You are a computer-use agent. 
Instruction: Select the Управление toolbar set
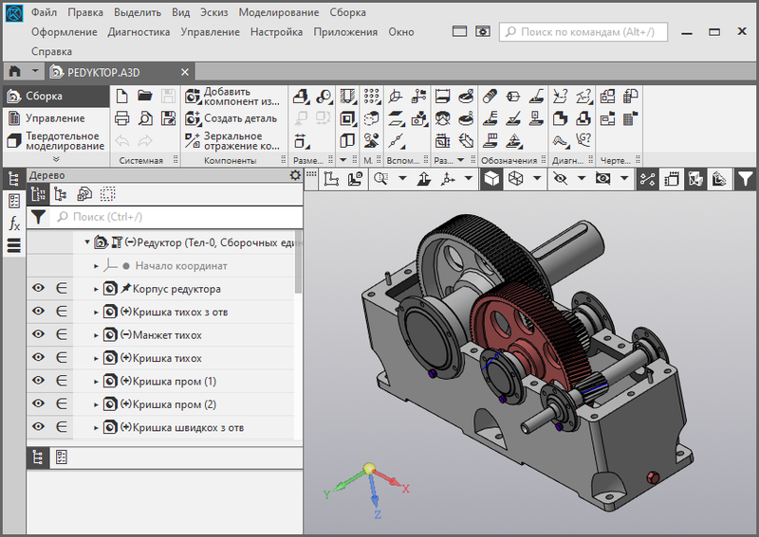[56, 118]
